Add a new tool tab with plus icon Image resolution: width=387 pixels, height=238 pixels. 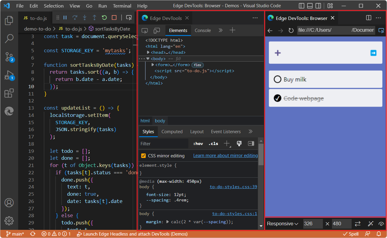(232, 30)
